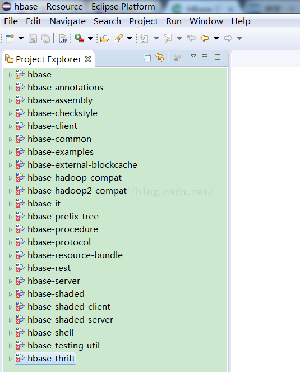The width and height of the screenshot is (300, 372).
Task: Select the hbase-protocol project
Action: pos(59,242)
